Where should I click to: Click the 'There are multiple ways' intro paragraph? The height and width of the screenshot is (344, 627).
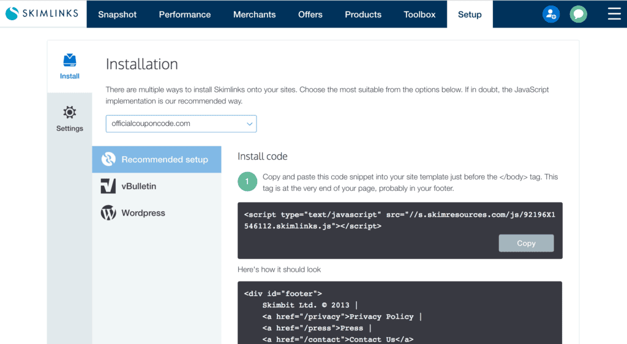(327, 95)
